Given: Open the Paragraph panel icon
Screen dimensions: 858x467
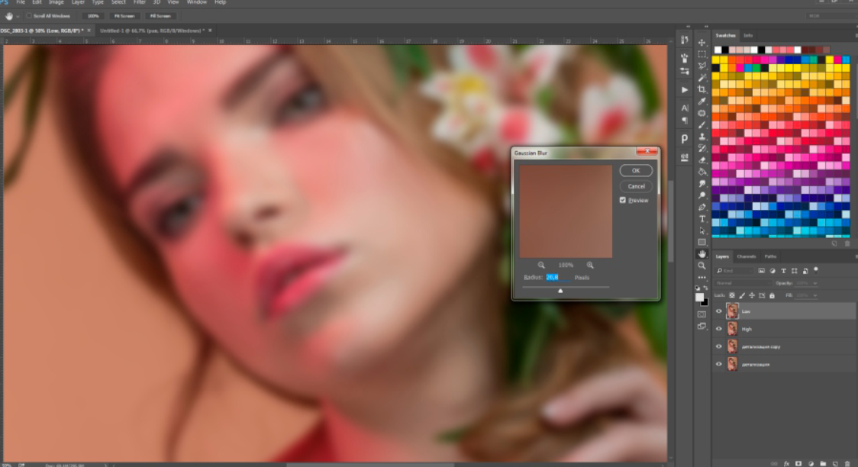Looking at the screenshot, I should point(685,121).
